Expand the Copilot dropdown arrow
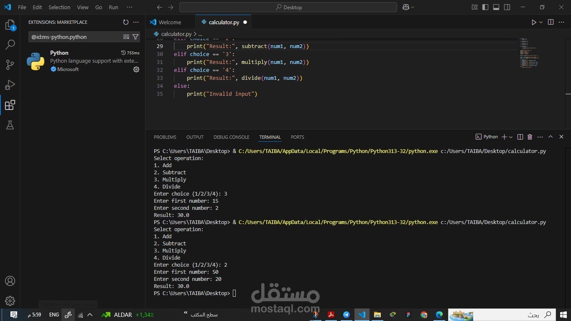 pyautogui.click(x=413, y=7)
